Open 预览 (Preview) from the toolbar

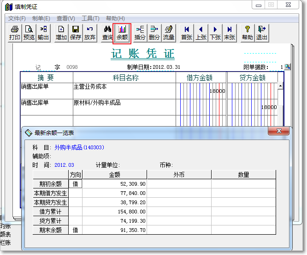(29, 33)
